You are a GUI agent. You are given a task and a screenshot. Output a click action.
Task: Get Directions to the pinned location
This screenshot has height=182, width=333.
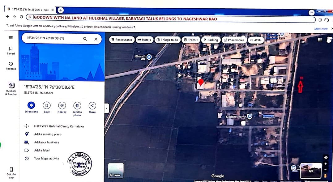point(31,107)
